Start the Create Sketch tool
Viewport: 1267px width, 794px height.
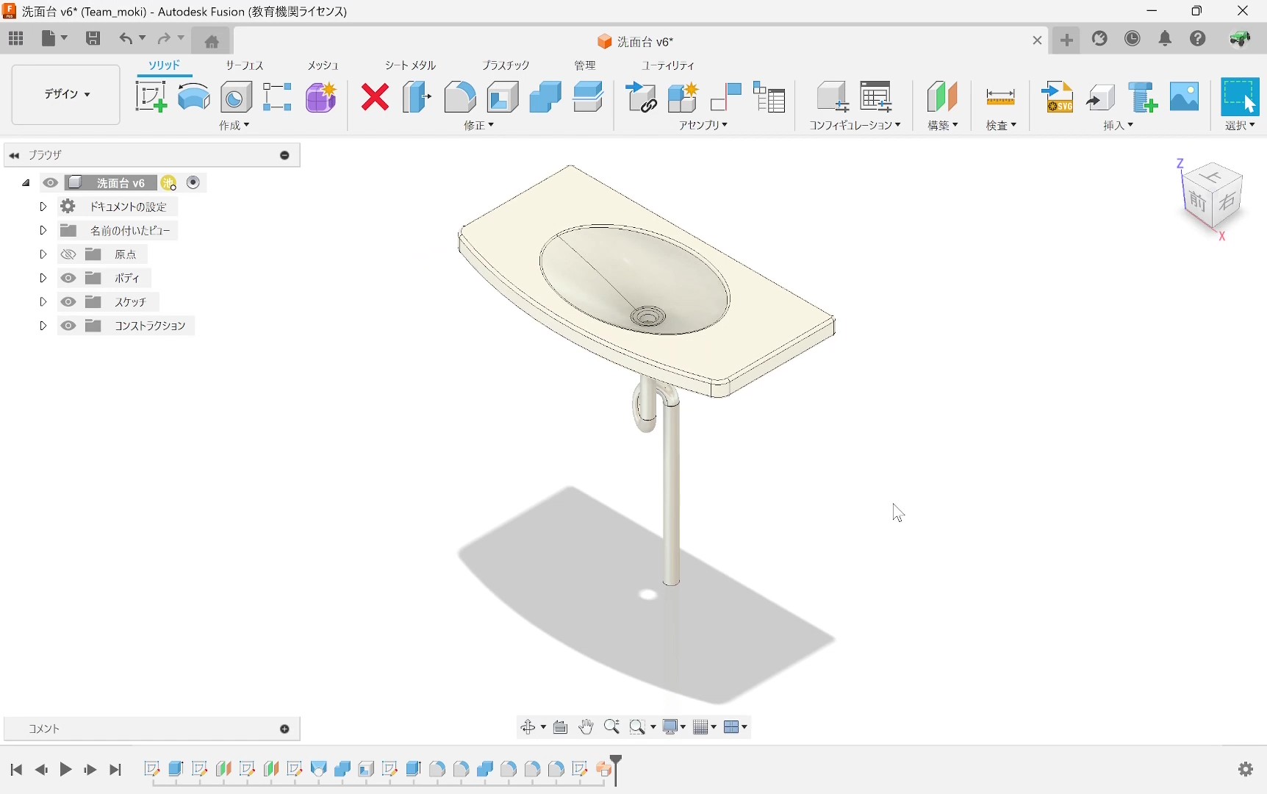click(x=151, y=97)
